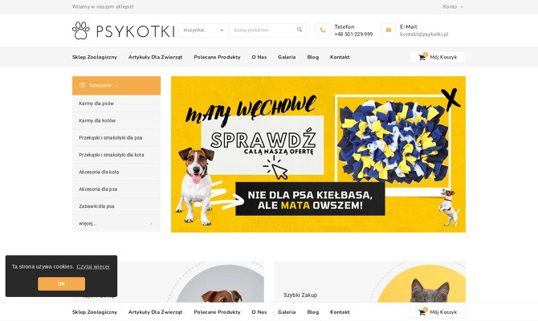Open Mój Koszyk in bottom sticky bar
538x321 pixels.
click(438, 312)
